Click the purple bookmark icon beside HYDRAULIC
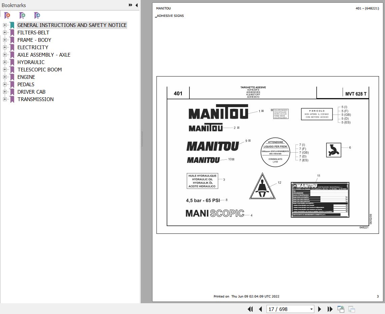Screen dimensions: 385x314 [x=12, y=62]
